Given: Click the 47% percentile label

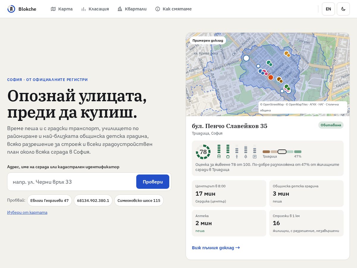Looking at the screenshot, I should pyautogui.click(x=298, y=156).
